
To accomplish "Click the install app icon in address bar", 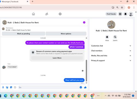I will tap(113, 7).
